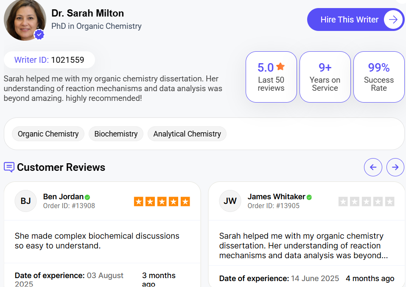Click the BJ avatar circle

coord(26,201)
